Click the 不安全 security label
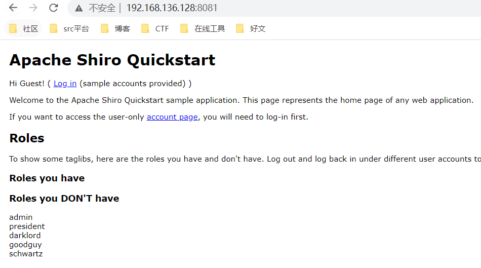Image resolution: width=481 pixels, height=268 pixels. coord(102,8)
